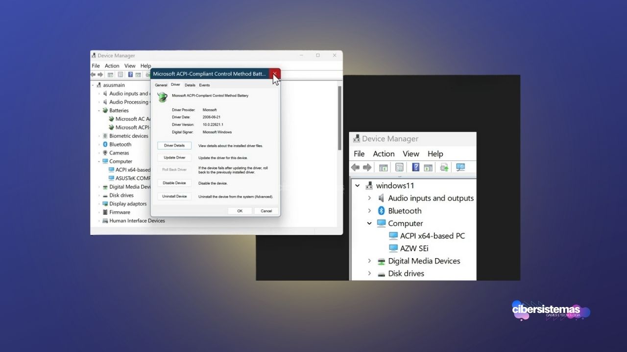
Task: Click Back arrow in windows11 Device Manager toolbar
Action: click(355, 167)
